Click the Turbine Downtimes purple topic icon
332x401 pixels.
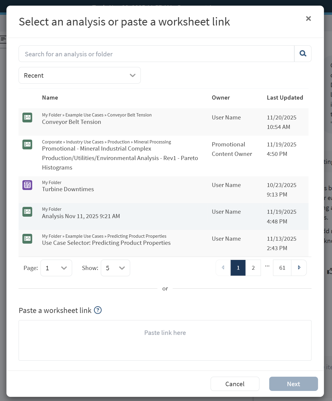click(27, 185)
